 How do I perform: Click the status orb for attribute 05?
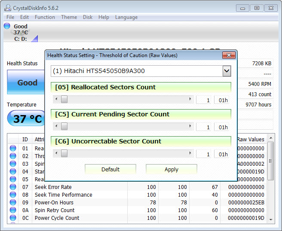pyautogui.click(x=13, y=179)
